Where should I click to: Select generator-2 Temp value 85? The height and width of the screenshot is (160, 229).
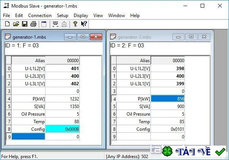tap(168, 121)
